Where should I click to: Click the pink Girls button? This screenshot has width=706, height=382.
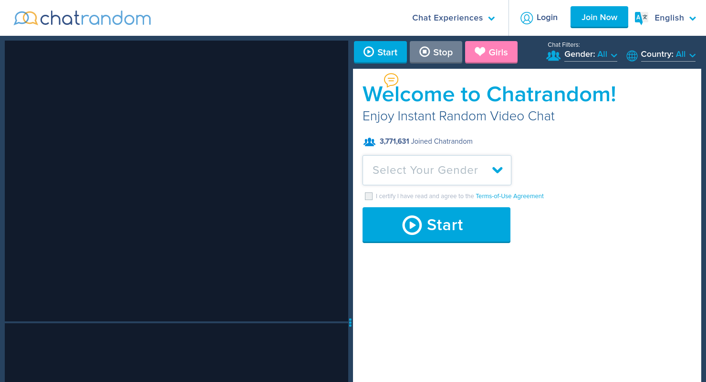coord(491,52)
